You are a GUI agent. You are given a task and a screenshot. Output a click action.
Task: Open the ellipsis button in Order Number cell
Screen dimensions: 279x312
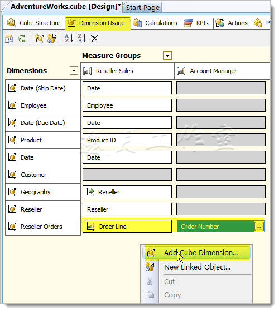pos(259,227)
